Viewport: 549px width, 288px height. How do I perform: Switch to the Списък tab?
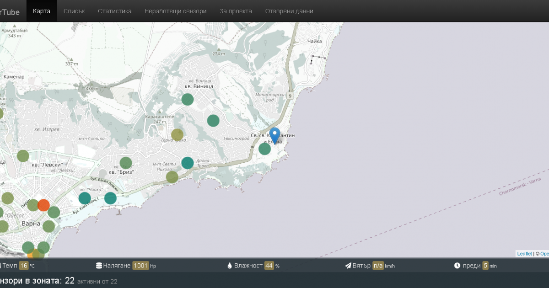(74, 11)
